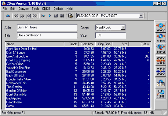Image resolution: width=168 pixels, height=116 pixels.
Task: Open the Tools menu
Action: [x=35, y=9]
